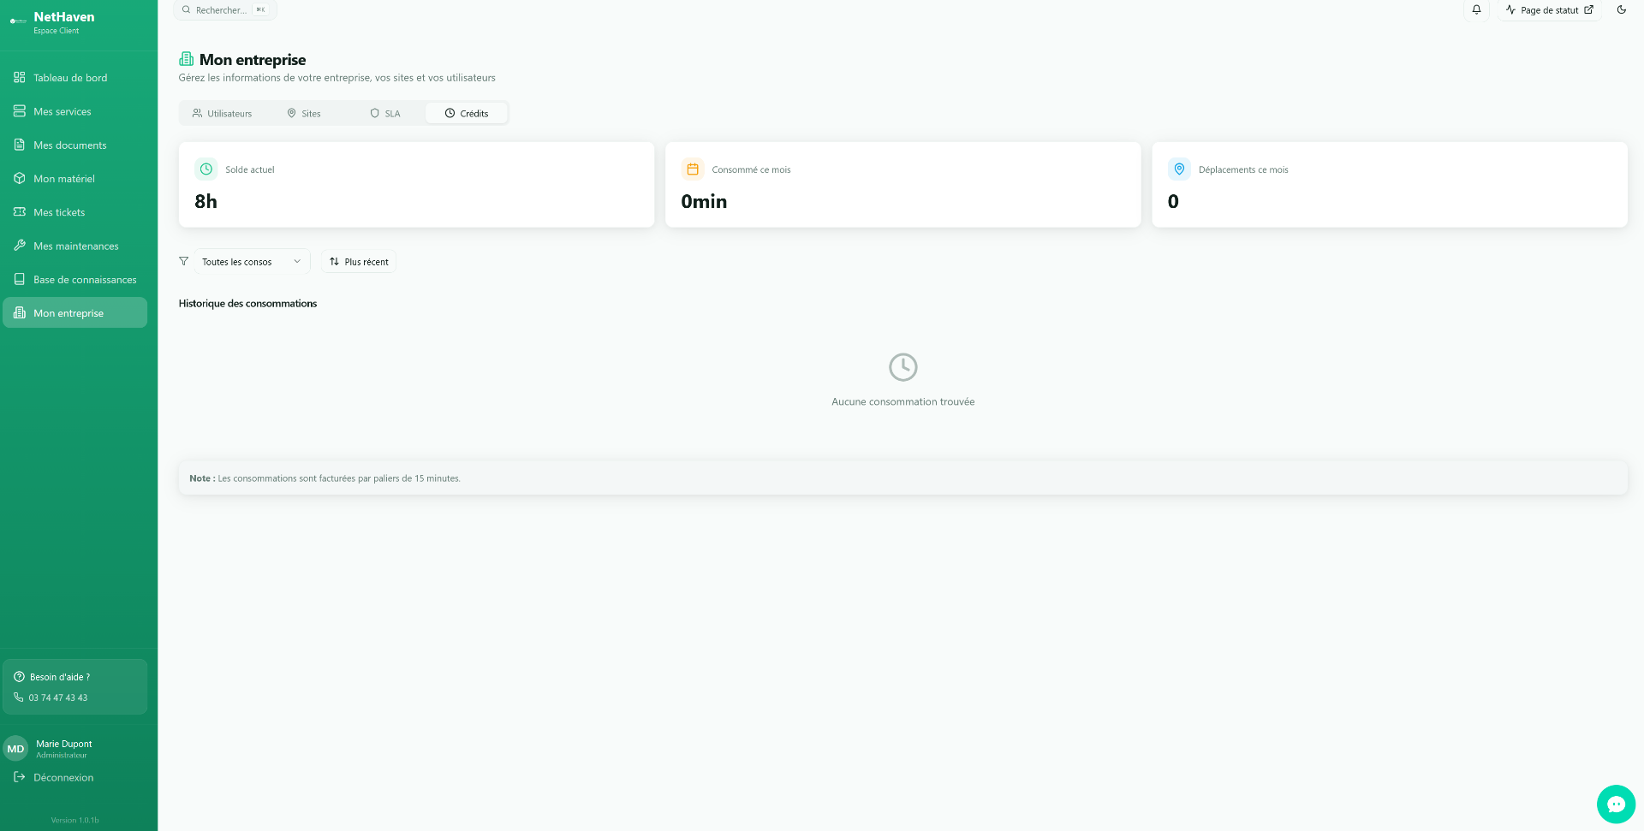
Task: Open Tableau de bord in sidebar
Action: 75,78
